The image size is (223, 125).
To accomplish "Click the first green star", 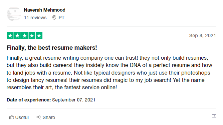I will point(10,35).
